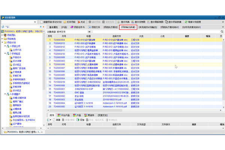Click the 关闭 toolbar button
The image size is (225, 150).
point(81,22)
